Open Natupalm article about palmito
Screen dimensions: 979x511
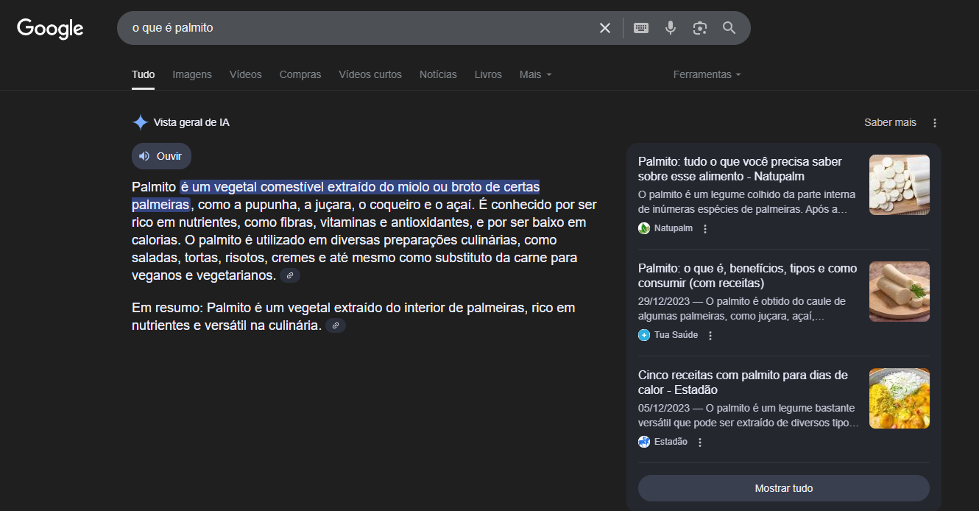point(740,169)
